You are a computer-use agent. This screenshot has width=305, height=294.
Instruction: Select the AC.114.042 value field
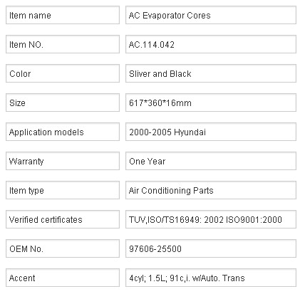coord(211,44)
